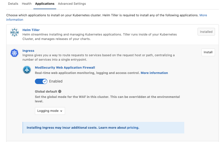Viewport: 223px width, 142px height.
Task: Click the globe icon beside Global default
Action: [x=60, y=92]
